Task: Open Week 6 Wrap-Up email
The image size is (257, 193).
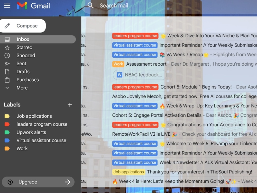Action: click(x=169, y=106)
